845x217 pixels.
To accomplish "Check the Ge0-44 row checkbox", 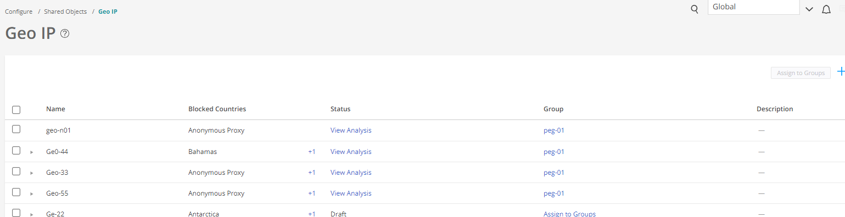I will pyautogui.click(x=16, y=151).
